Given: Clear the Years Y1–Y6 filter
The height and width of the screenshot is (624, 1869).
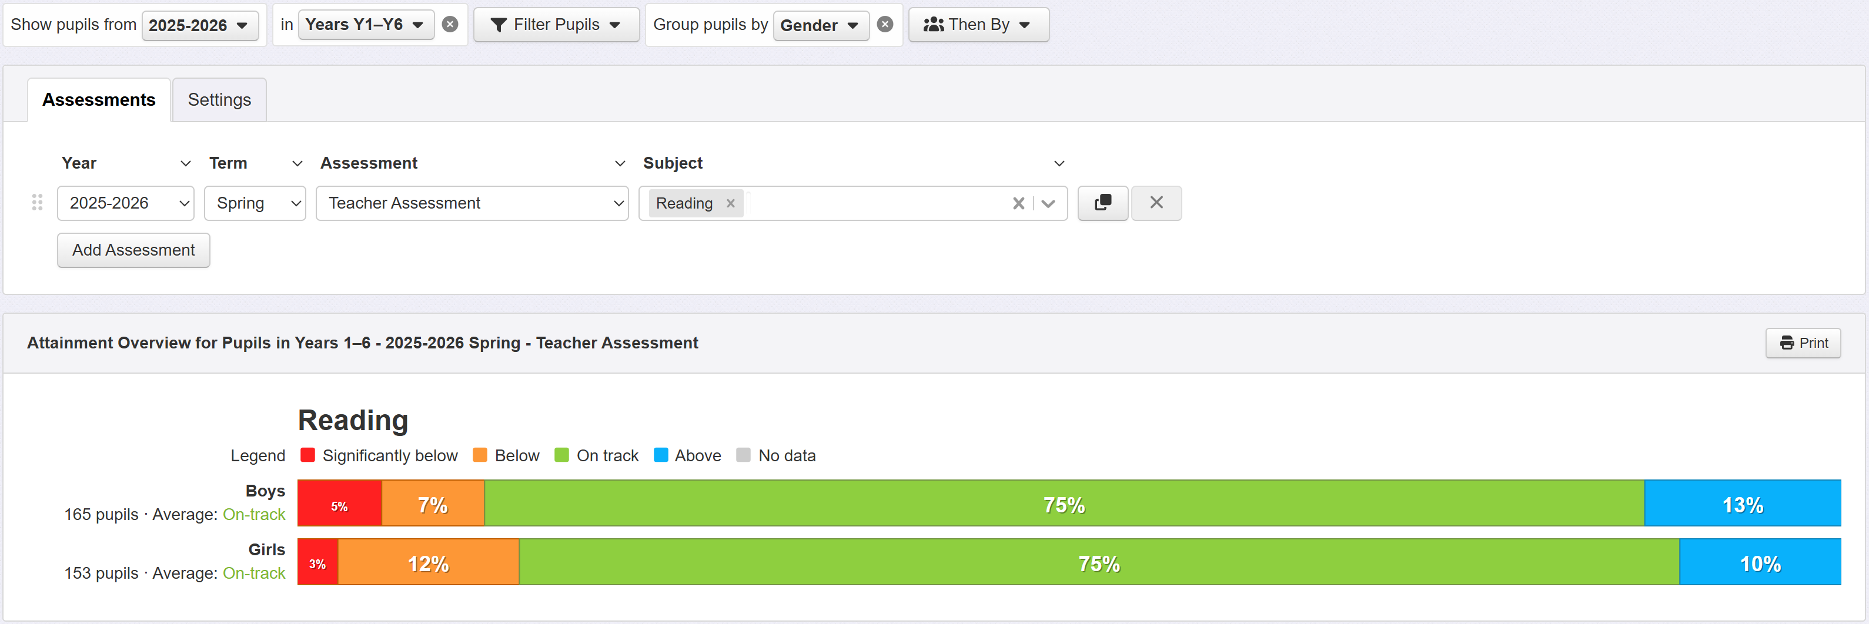Looking at the screenshot, I should pos(450,25).
